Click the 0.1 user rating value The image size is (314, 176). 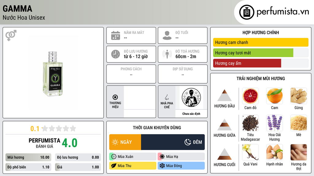(35, 129)
